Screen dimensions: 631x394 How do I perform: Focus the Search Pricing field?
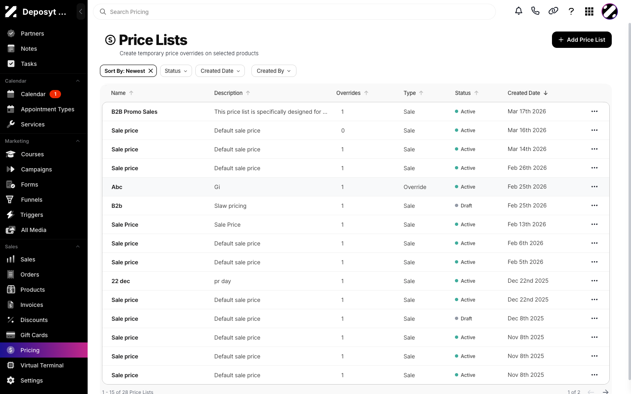(x=294, y=12)
